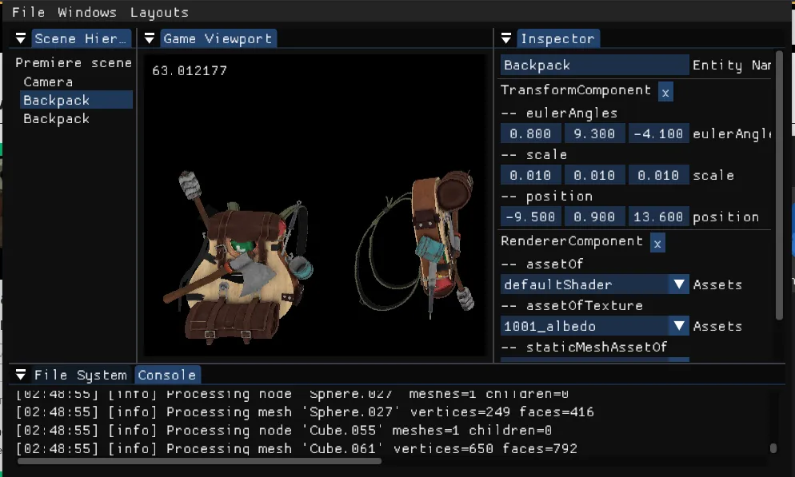Collapse the Scene Hierarchy panel triangle

22,38
